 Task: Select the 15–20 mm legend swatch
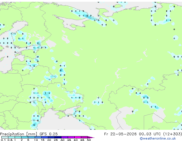click(45, 137)
